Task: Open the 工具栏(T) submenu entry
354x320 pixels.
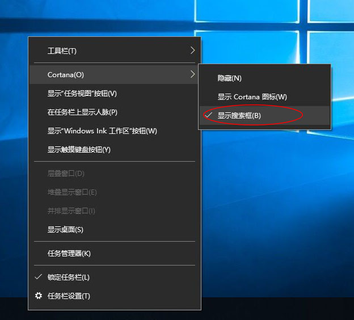Action: point(115,50)
